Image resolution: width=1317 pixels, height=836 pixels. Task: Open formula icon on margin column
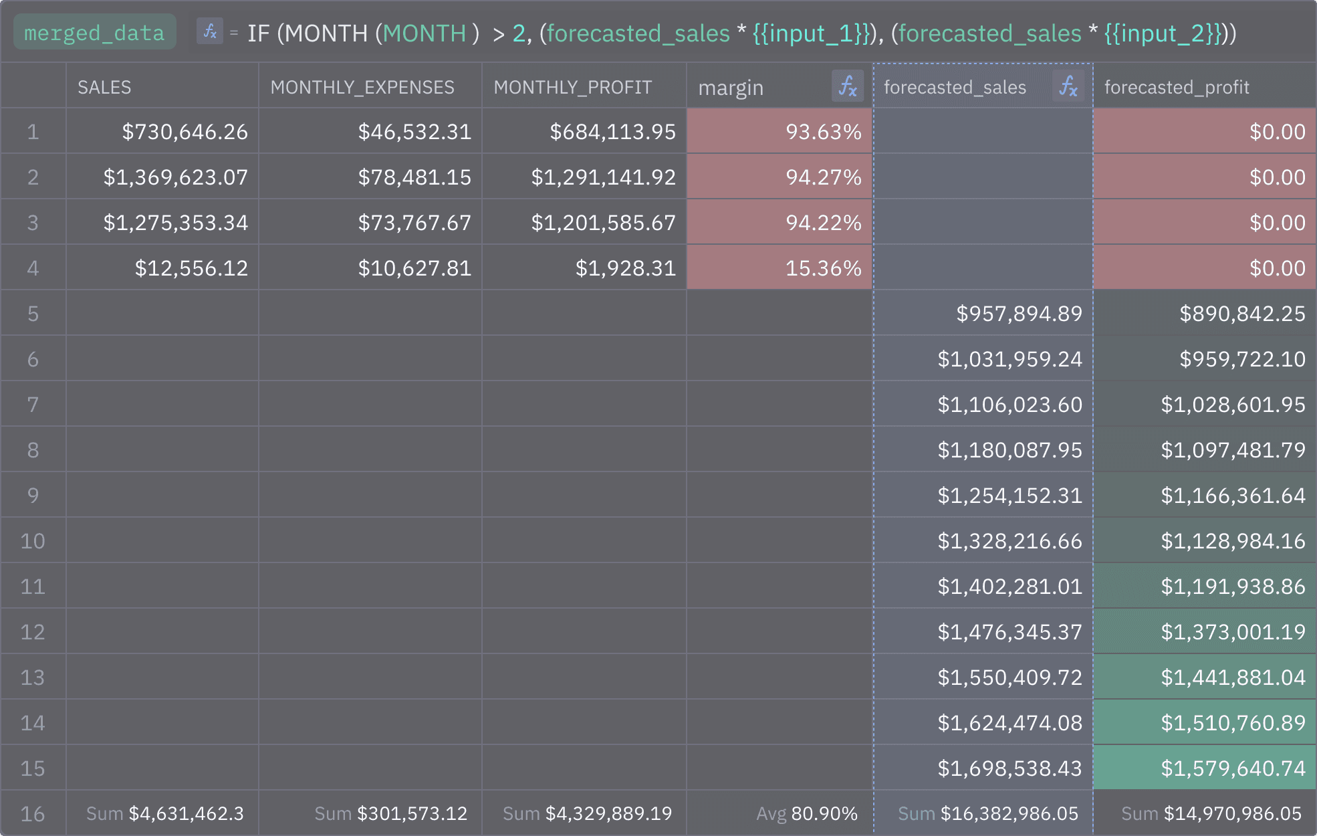848,86
